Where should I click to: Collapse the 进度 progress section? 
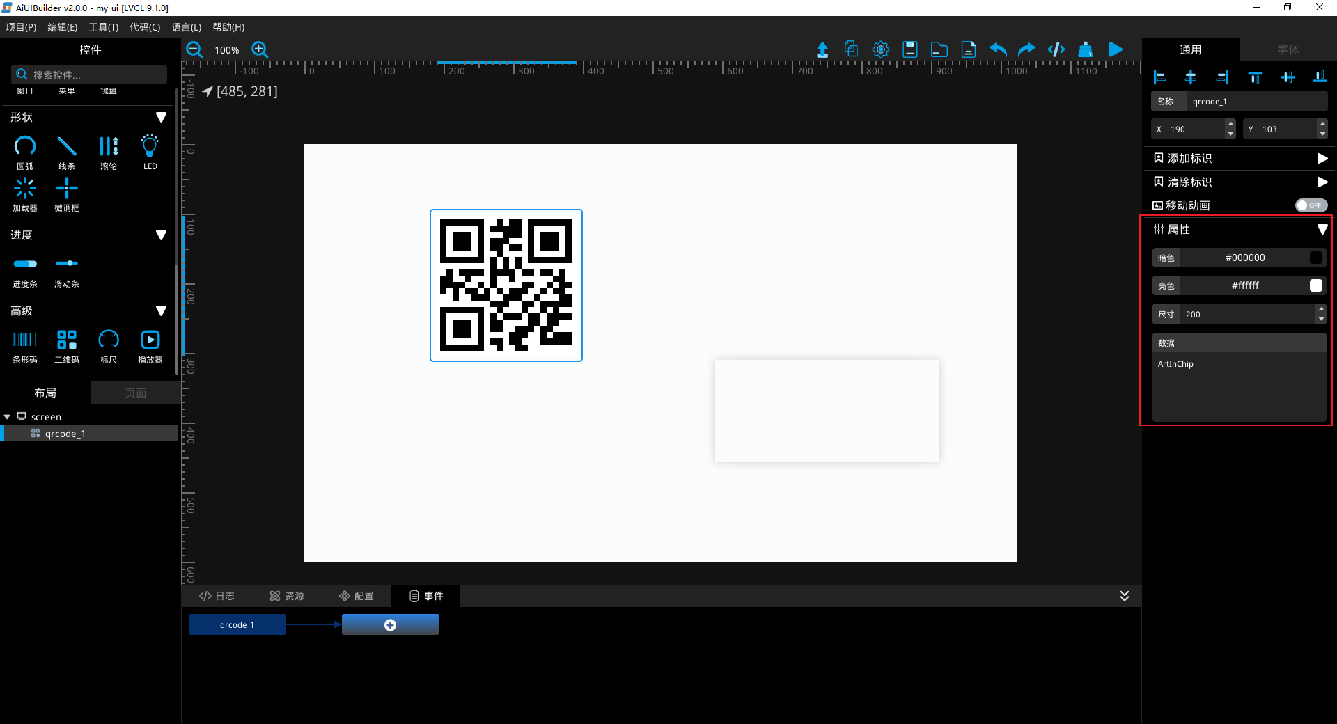[x=161, y=235]
